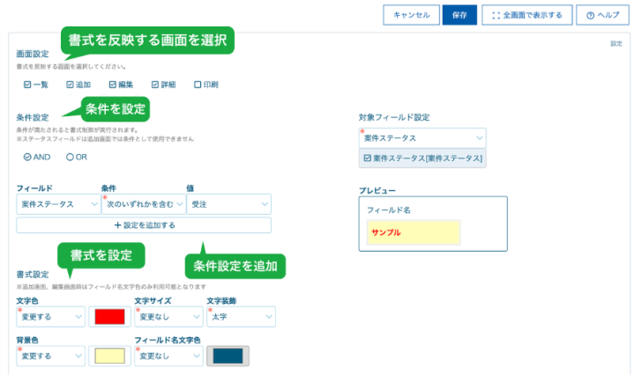635x375 pixels.
Task: Click ＋設定を追加する to add condition
Action: (x=144, y=225)
